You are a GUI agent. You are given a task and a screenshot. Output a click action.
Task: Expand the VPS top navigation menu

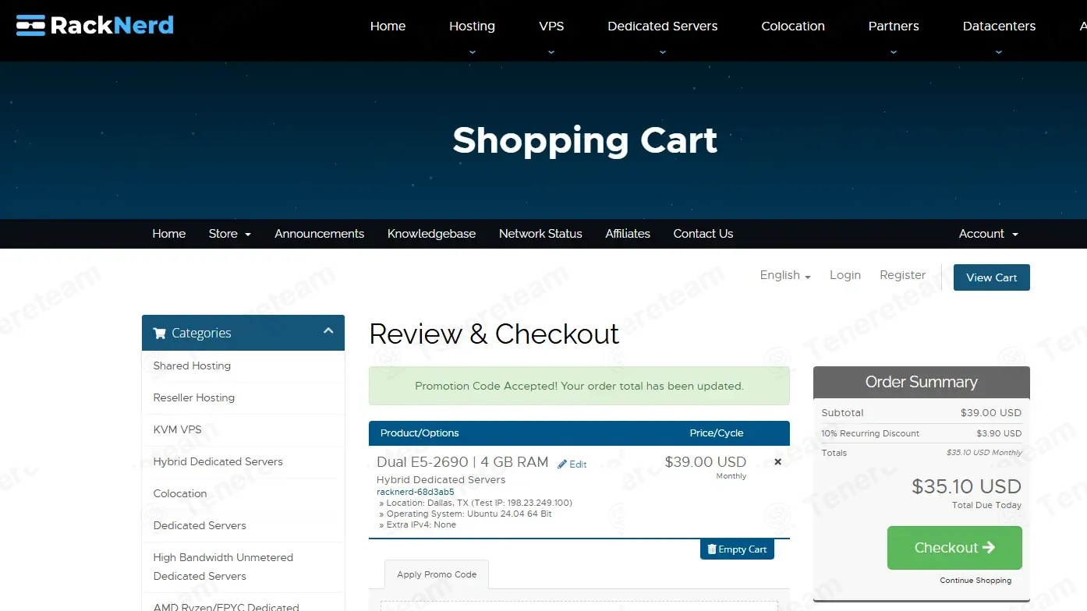tap(551, 26)
